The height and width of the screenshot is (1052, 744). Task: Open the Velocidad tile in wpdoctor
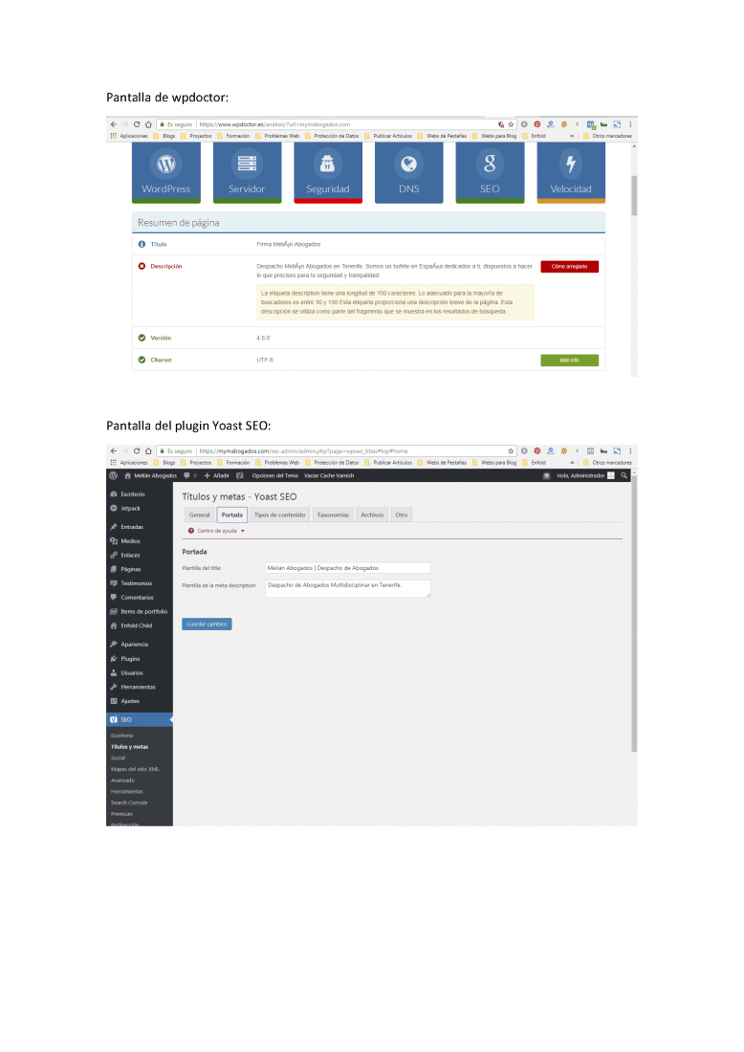point(571,172)
